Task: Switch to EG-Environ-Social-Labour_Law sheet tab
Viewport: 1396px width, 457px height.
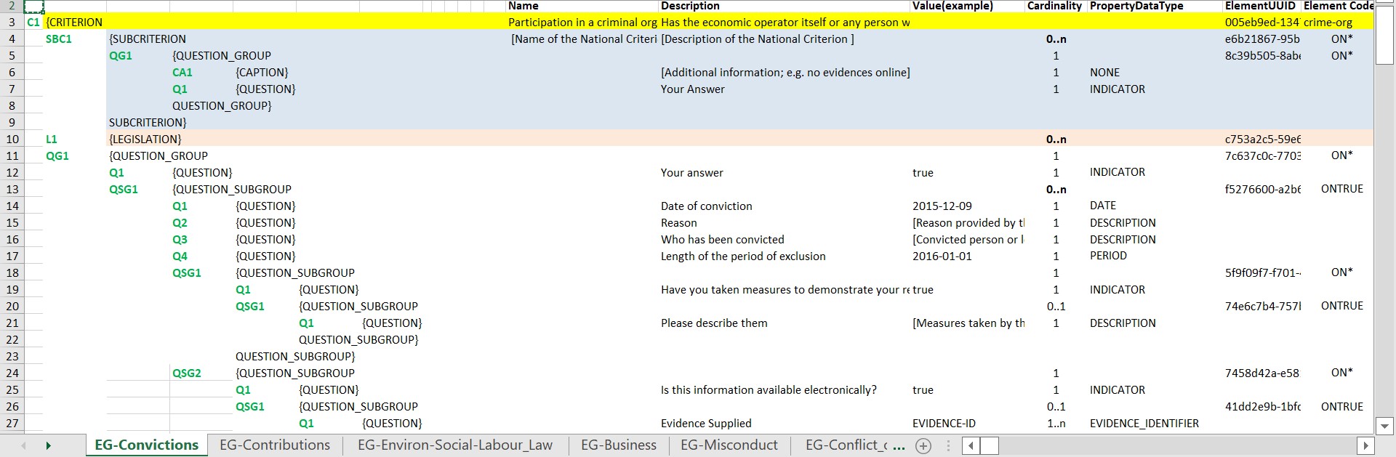Action: [455, 445]
